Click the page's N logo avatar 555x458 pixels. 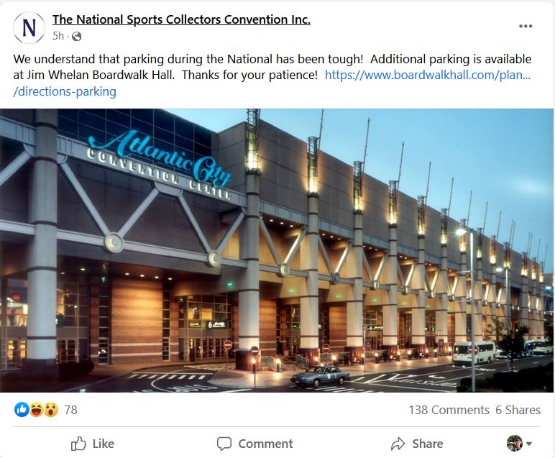29,27
